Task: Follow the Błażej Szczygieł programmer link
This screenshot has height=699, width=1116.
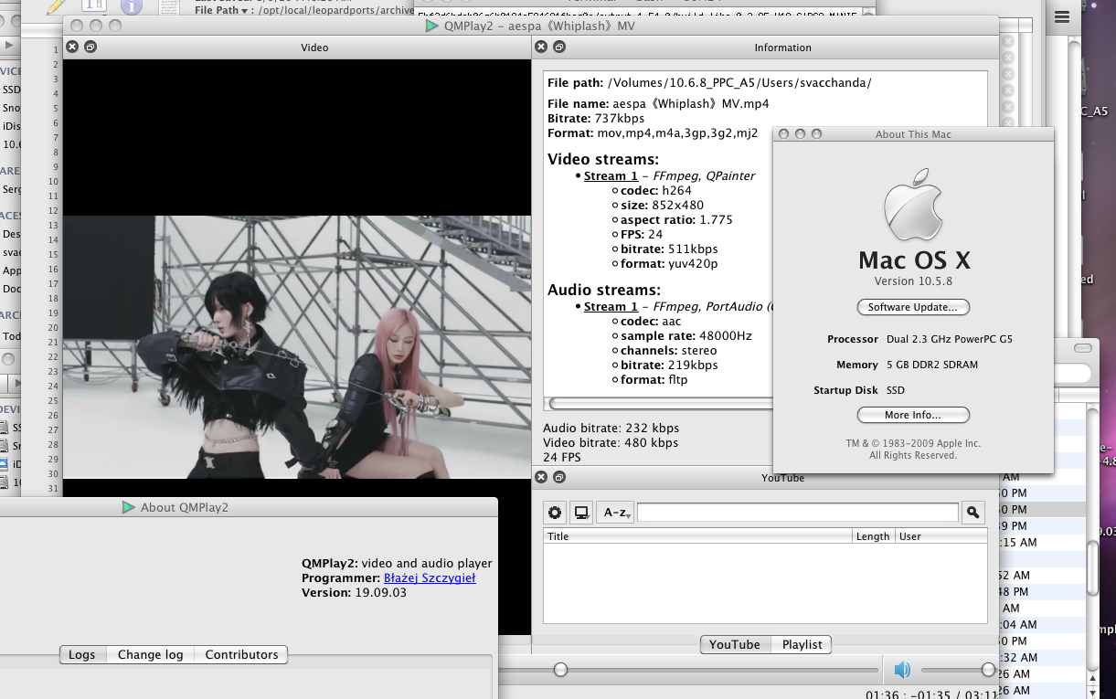Action: coord(430,577)
